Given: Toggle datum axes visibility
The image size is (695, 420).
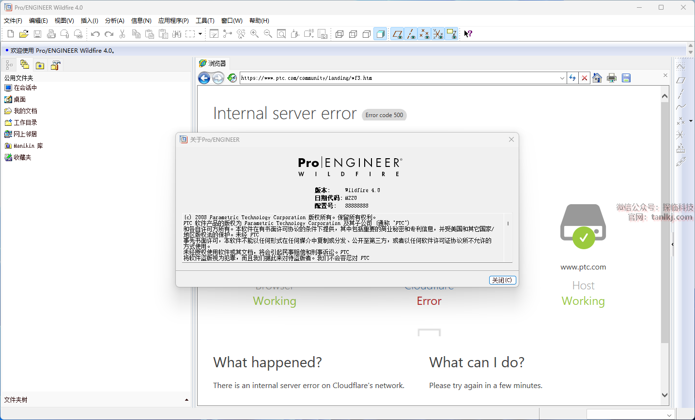Looking at the screenshot, I should pos(411,34).
